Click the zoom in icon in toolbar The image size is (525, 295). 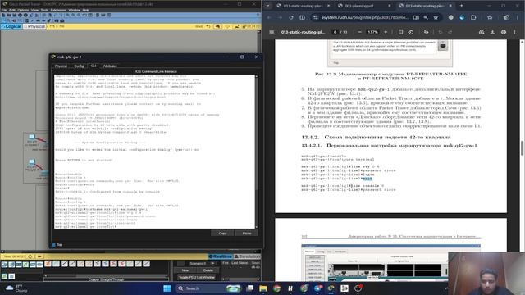tap(67, 15)
